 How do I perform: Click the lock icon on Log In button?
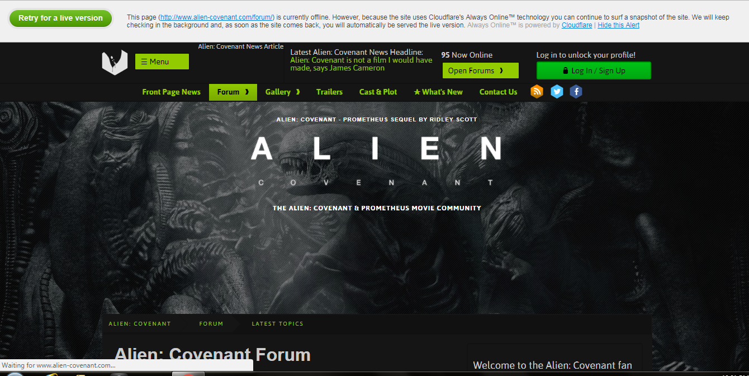click(x=565, y=71)
